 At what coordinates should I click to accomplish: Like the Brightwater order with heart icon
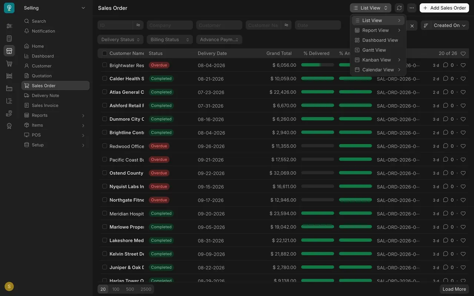click(463, 65)
